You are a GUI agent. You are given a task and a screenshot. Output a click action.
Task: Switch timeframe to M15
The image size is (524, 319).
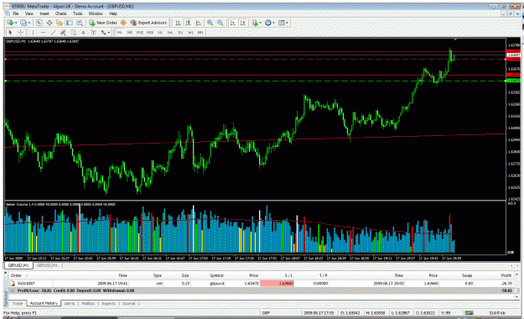[140, 33]
